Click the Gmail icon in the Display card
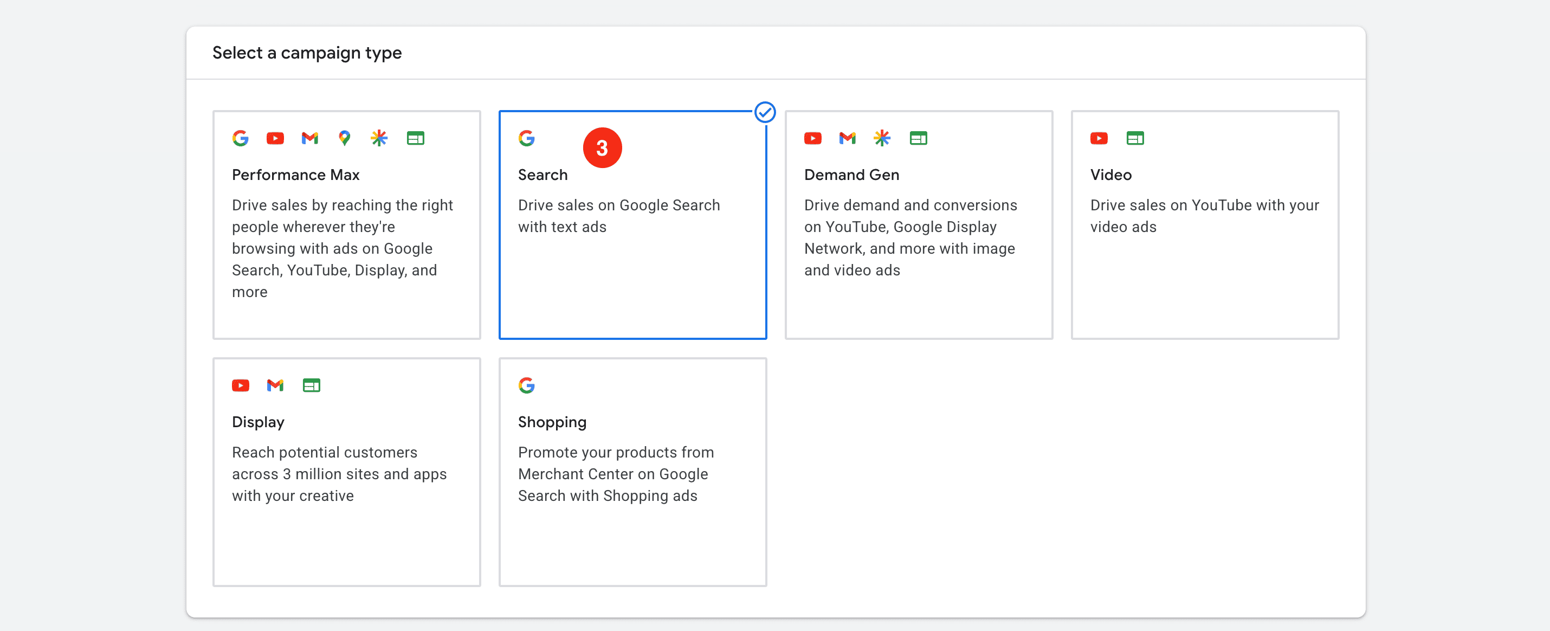Viewport: 1550px width, 631px height. coord(275,385)
